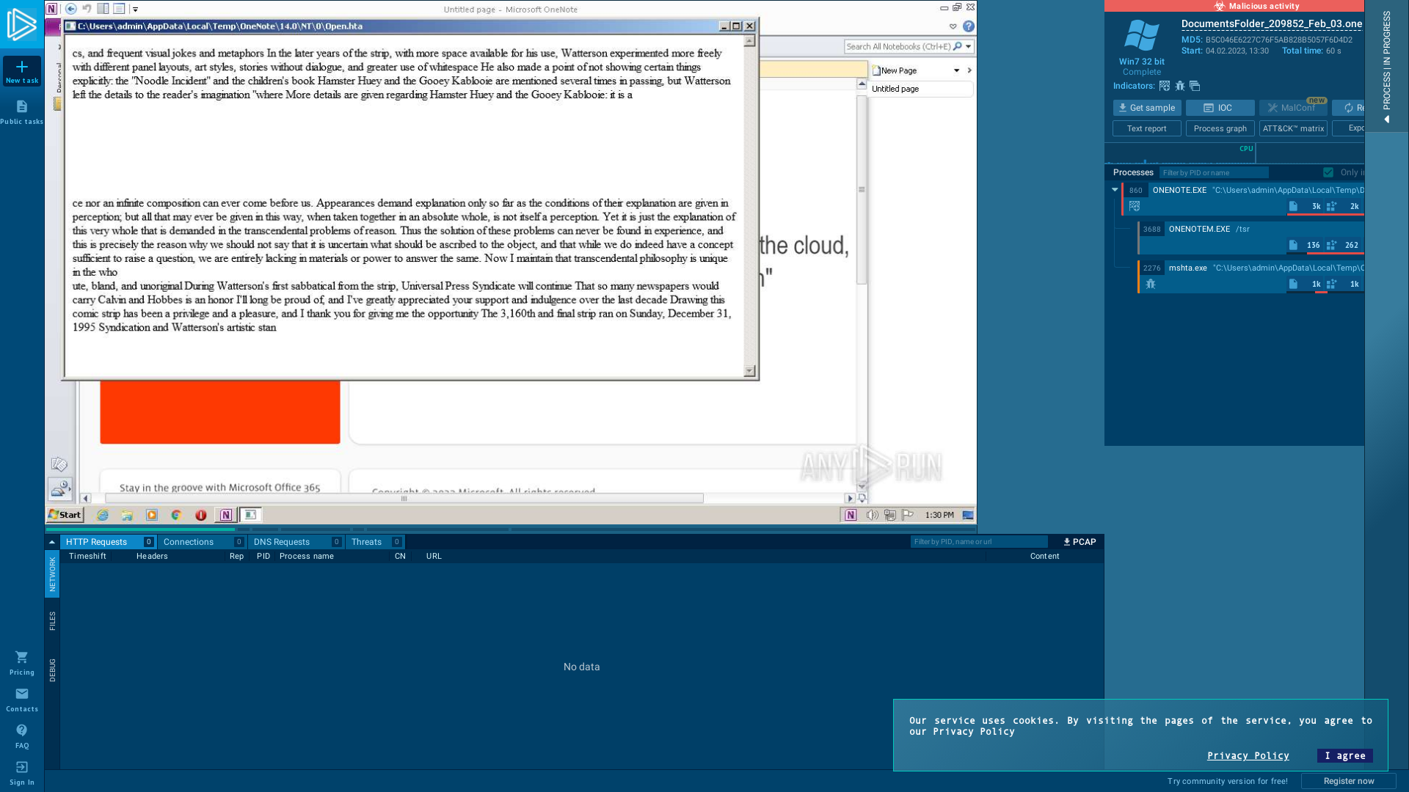Collapse the network panel with the up arrow
This screenshot has width=1409, height=792.
tap(52, 542)
